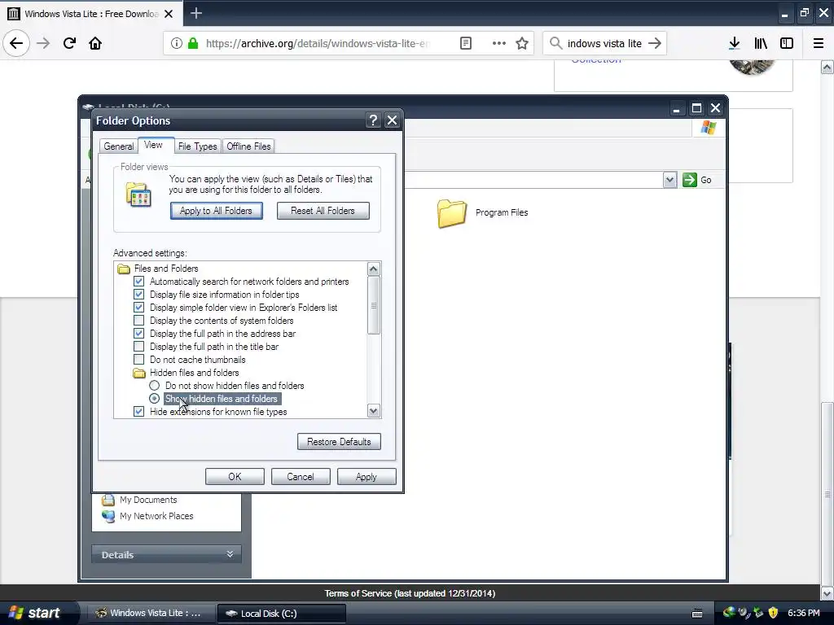Enable Display the contents of system folders
Screen dimensions: 834x625
(x=138, y=321)
